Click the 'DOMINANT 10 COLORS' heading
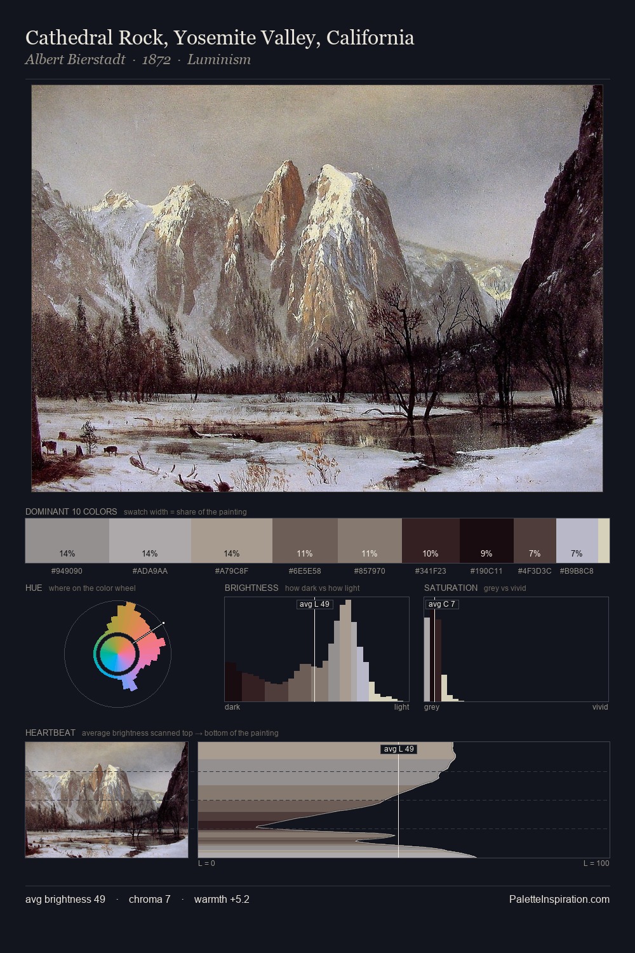Viewport: 635px width, 953px height. click(71, 511)
